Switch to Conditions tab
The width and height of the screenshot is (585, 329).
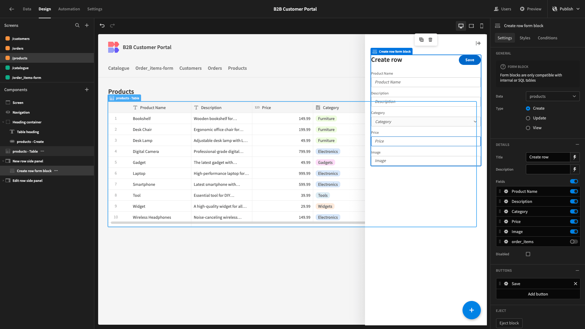click(547, 38)
